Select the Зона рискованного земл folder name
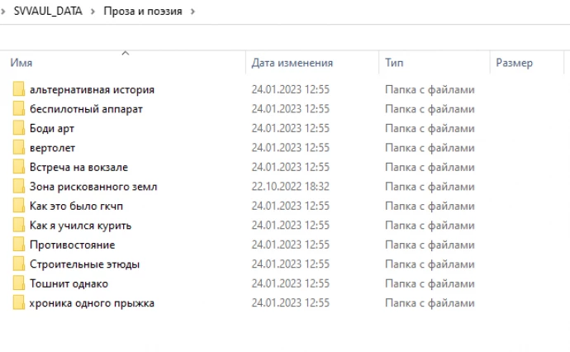Screen dimensions: 570x352 pyautogui.click(x=93, y=187)
